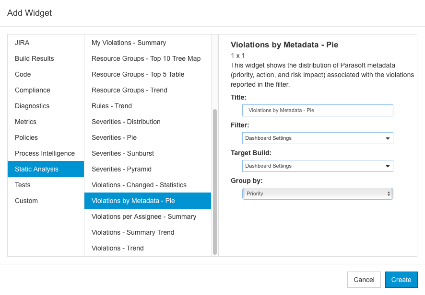Choose Rules - Trend widget
The image size is (425, 295).
coord(148,106)
